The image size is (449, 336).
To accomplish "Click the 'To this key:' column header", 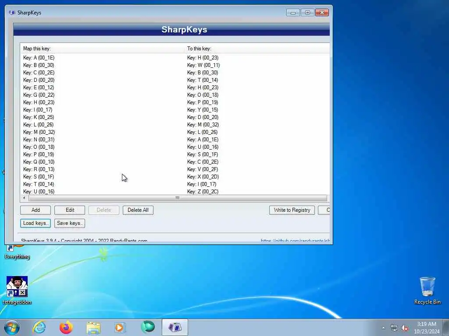I will pos(257,49).
